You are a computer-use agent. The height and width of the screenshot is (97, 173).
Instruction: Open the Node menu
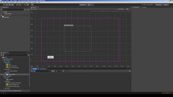[7, 2]
